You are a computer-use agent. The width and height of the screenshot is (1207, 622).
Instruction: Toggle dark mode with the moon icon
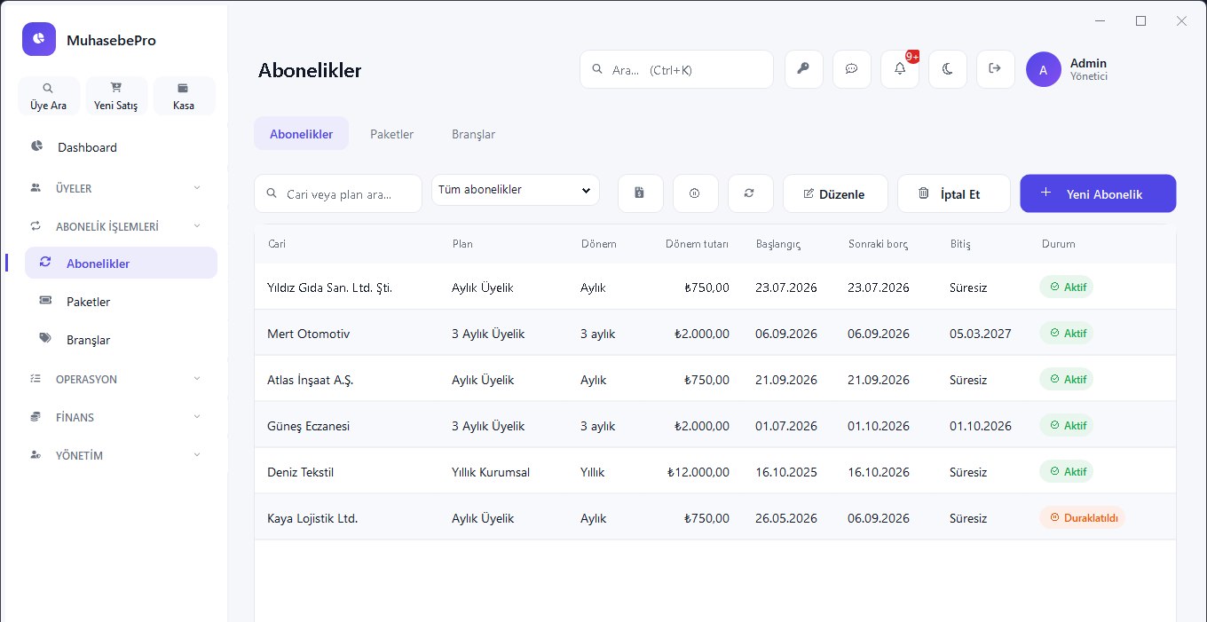948,69
